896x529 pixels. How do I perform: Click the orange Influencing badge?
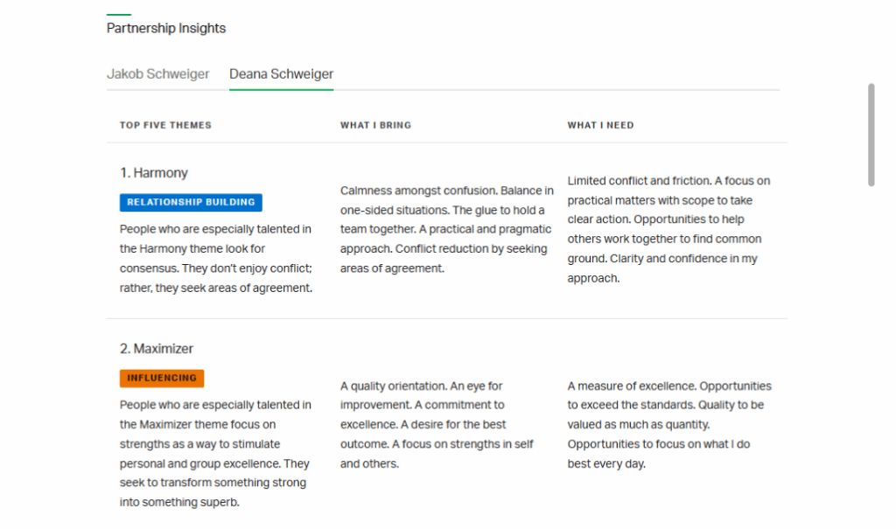tap(162, 379)
